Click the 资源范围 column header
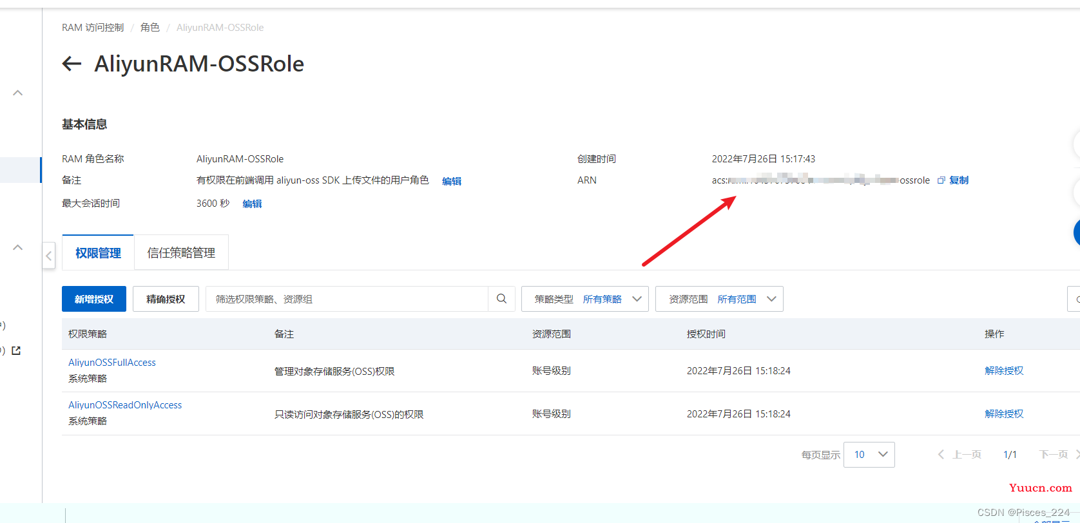This screenshot has width=1080, height=523. 552,334
